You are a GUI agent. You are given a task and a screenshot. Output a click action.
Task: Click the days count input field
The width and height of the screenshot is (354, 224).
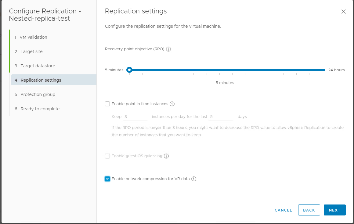[221, 117]
